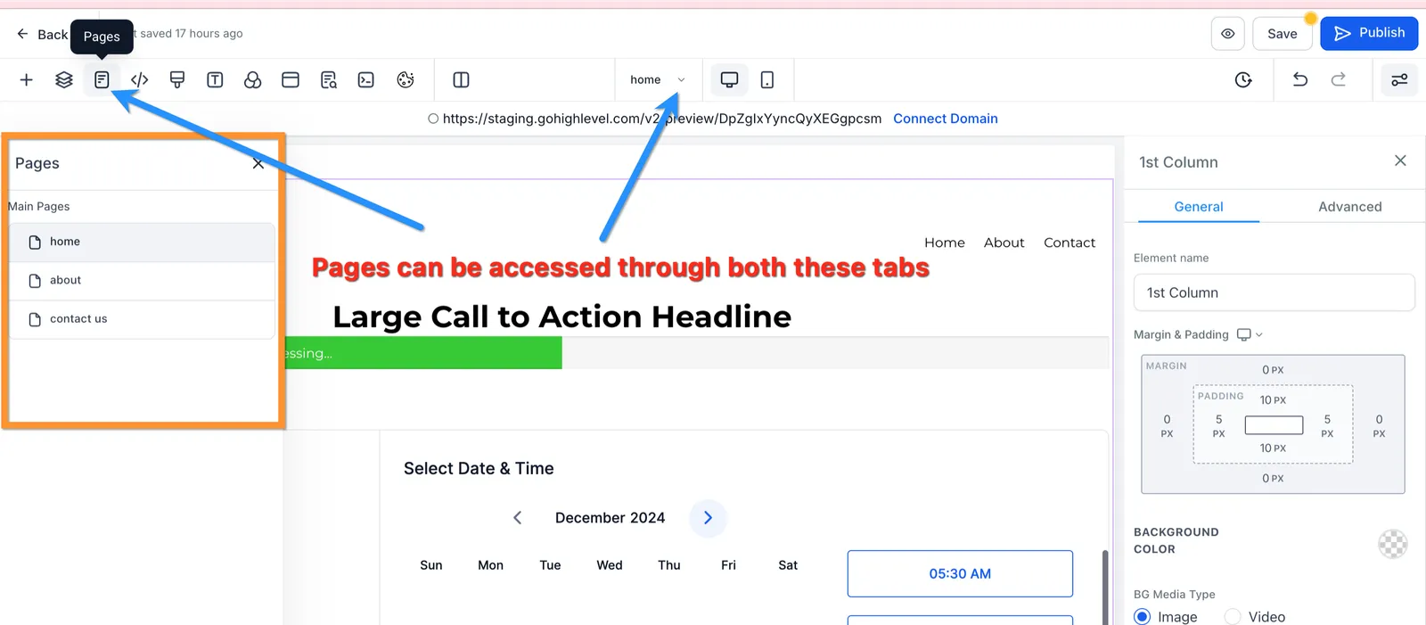Open the Pages icon in toolbar
This screenshot has width=1426, height=625.
pyautogui.click(x=102, y=80)
